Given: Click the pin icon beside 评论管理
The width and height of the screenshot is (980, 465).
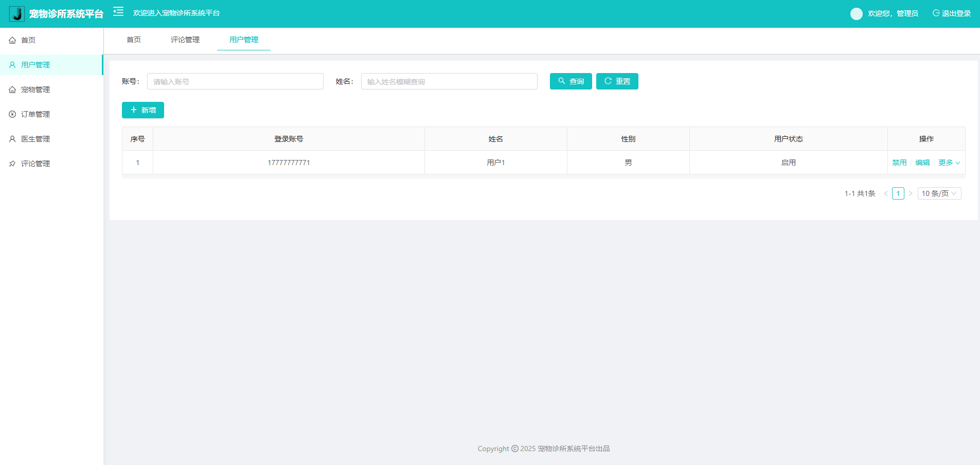Looking at the screenshot, I should tap(12, 164).
